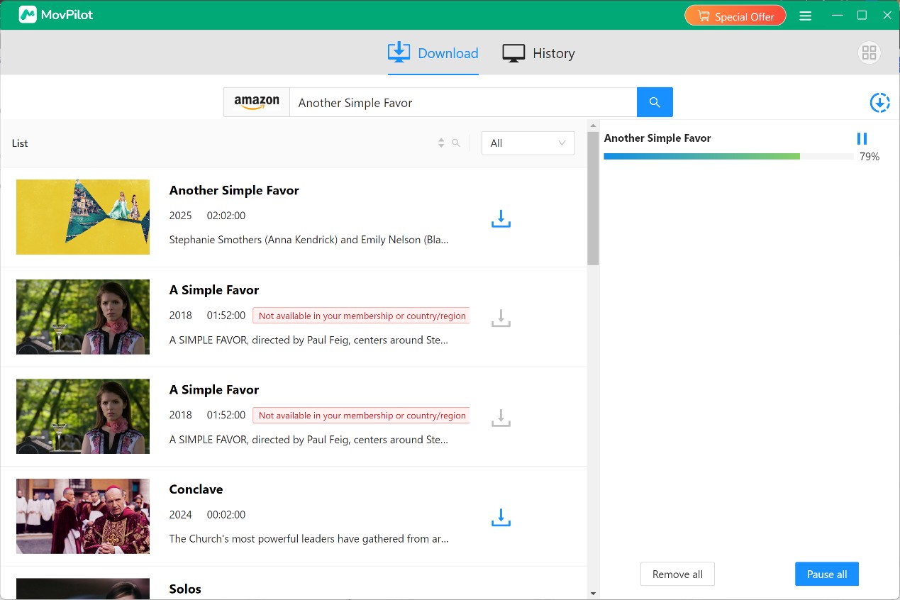Click the amazon service selector logo

pos(257,102)
